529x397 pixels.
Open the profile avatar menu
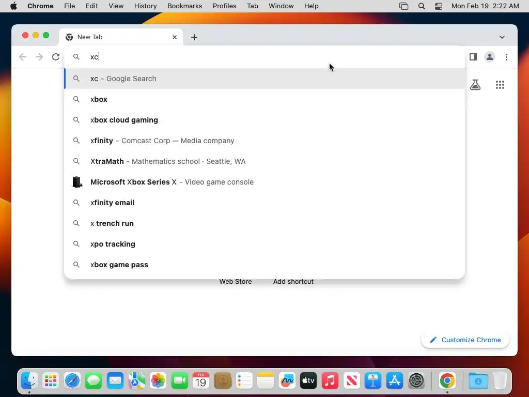[490, 57]
